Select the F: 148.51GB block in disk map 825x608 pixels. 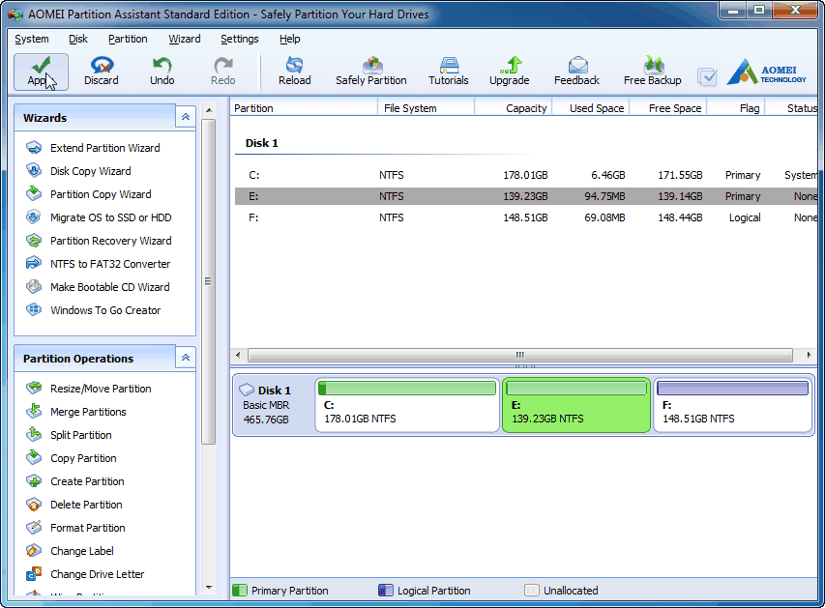pyautogui.click(x=733, y=405)
